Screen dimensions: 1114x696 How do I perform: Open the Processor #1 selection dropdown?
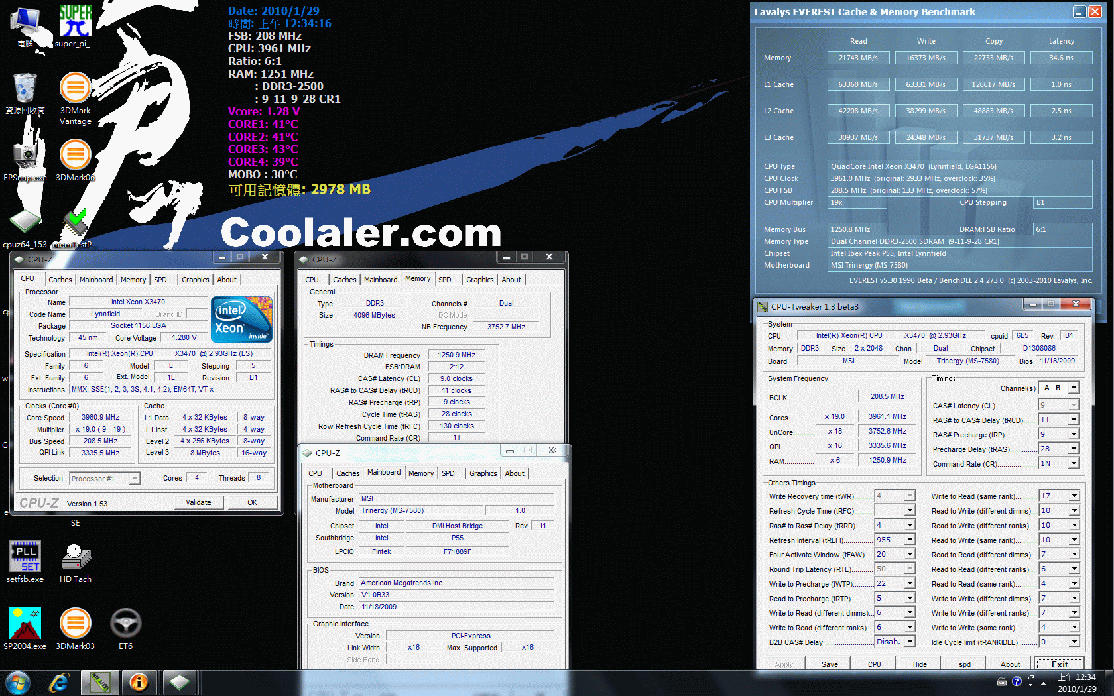coord(105,478)
